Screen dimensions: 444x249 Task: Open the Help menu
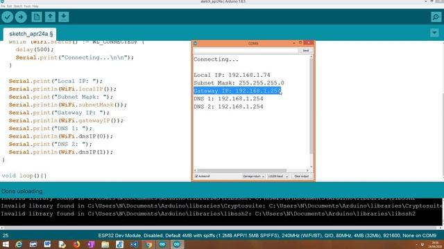click(x=35, y=6)
